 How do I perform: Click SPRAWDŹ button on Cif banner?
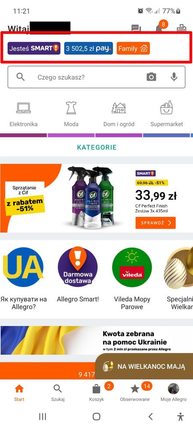156,223
